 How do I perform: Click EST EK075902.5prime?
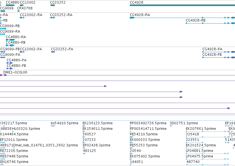[x=145, y=156]
